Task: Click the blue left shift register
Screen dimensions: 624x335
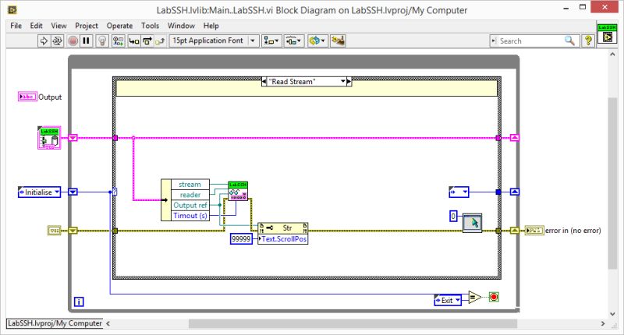Action: [73, 192]
